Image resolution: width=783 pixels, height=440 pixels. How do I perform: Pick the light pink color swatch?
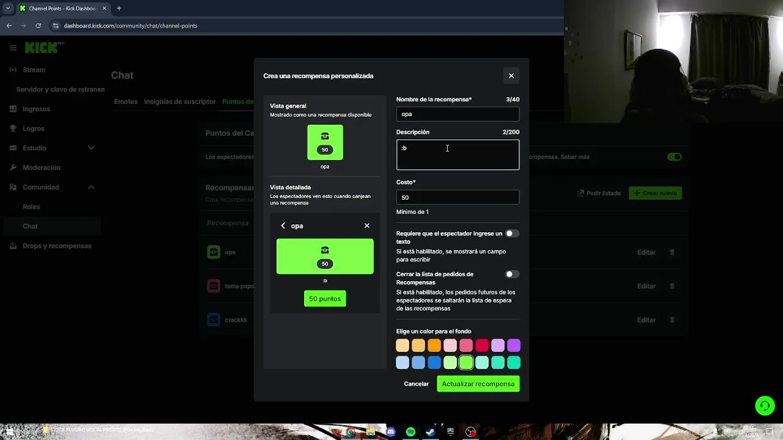(x=450, y=346)
